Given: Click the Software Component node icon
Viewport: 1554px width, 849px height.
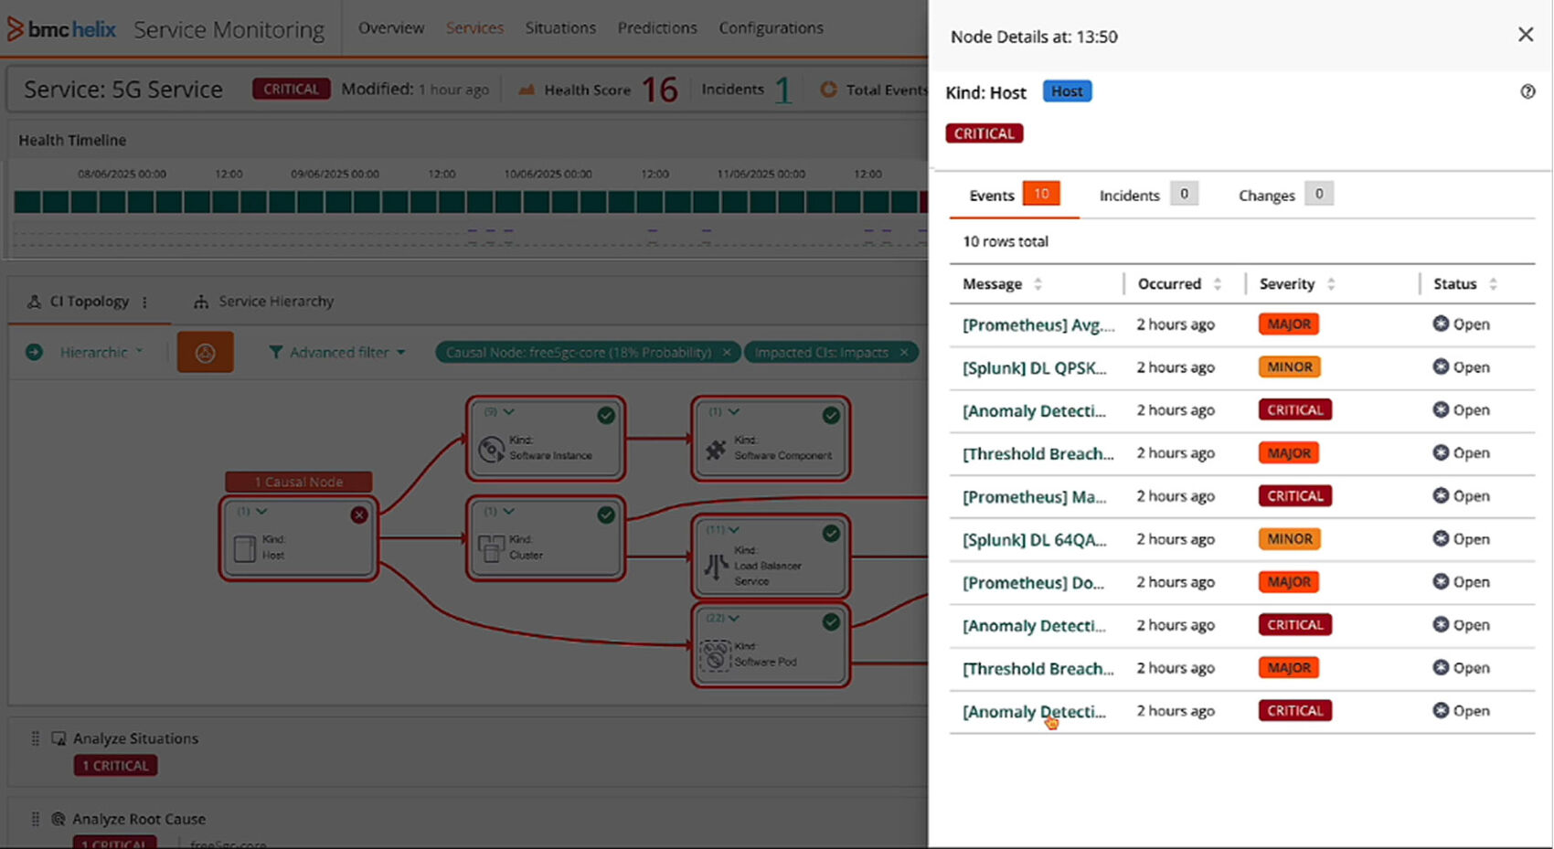Looking at the screenshot, I should [x=716, y=449].
